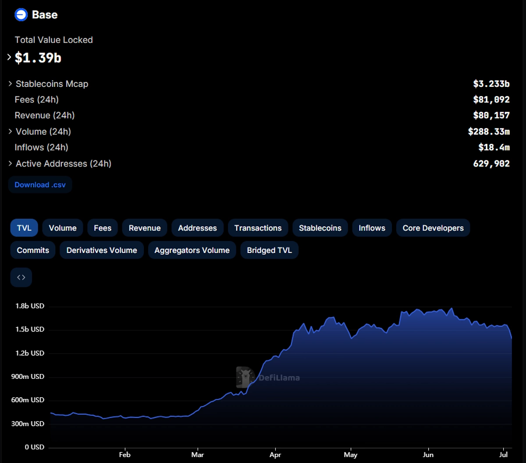Toggle the Volume chart series
Viewport: 526px width, 463px height.
point(63,228)
